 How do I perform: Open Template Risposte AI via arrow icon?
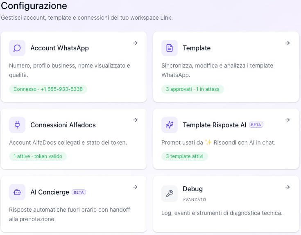(287, 120)
